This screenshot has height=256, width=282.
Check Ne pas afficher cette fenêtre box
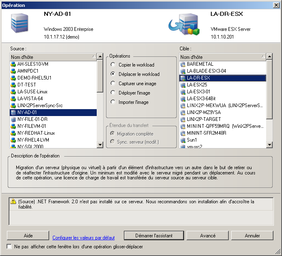click(9, 247)
